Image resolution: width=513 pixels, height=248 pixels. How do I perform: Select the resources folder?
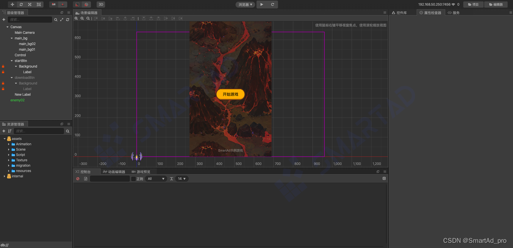(x=23, y=171)
